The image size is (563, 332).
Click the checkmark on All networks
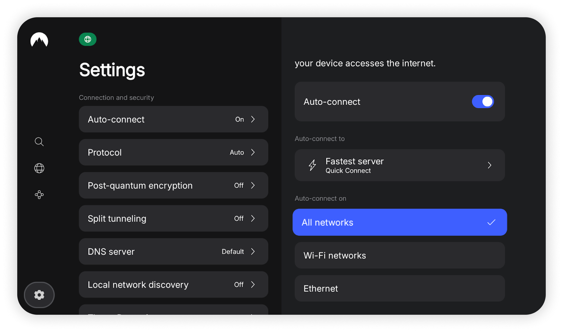click(491, 222)
